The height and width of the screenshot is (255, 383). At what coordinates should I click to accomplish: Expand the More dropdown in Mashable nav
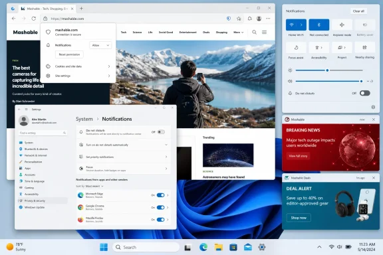click(239, 33)
